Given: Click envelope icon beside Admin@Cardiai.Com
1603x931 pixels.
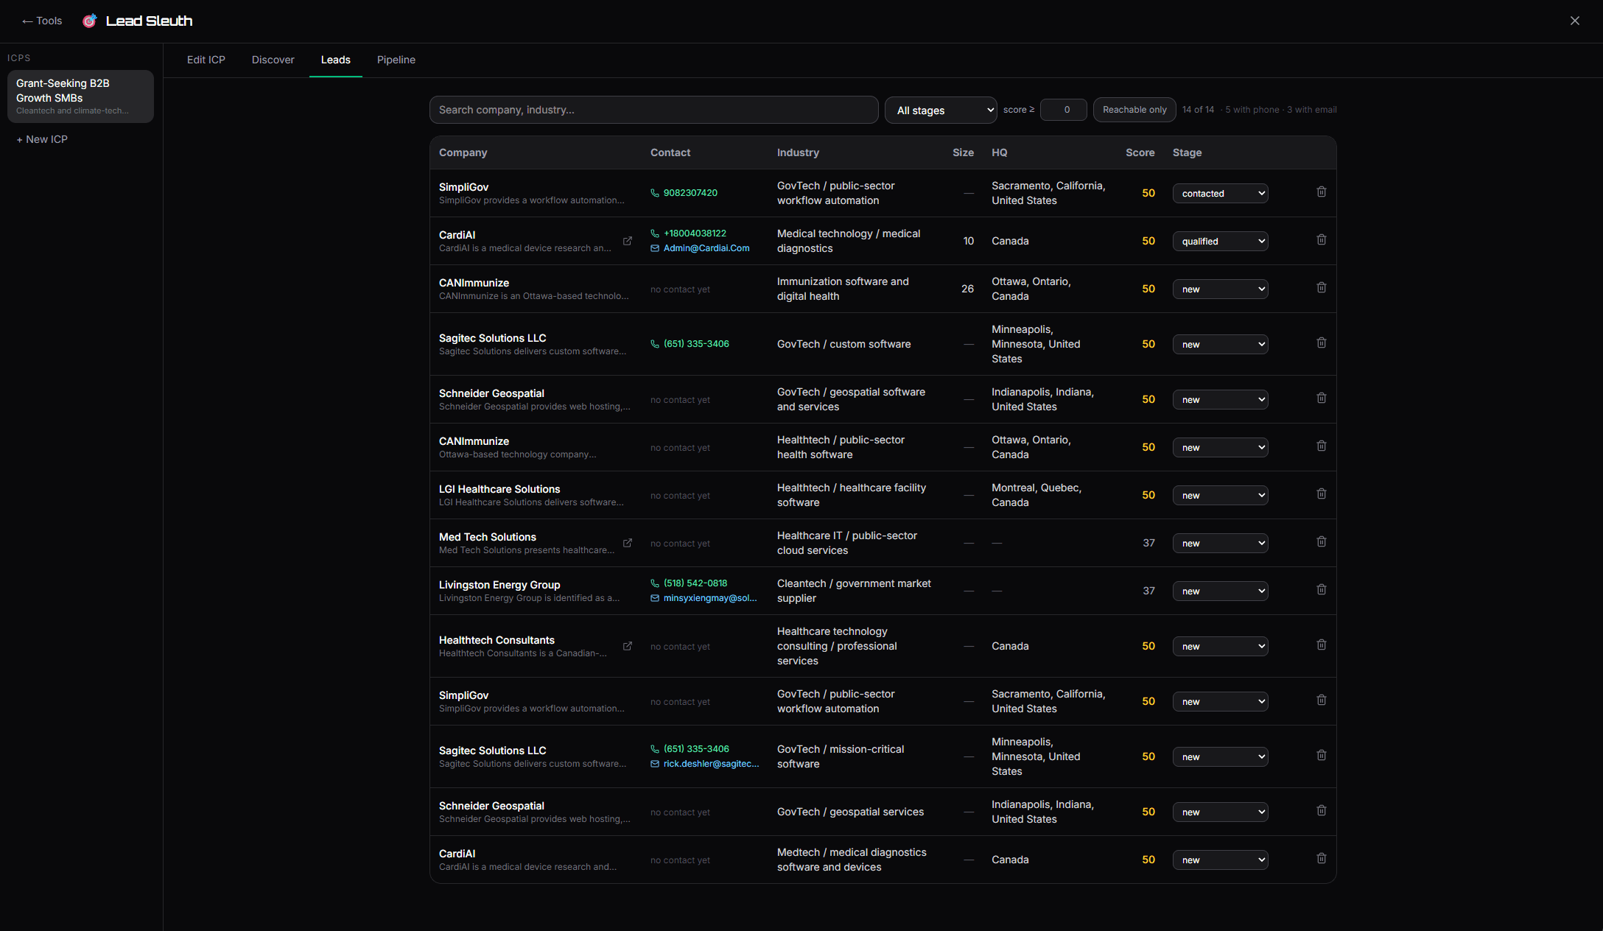Looking at the screenshot, I should [655, 248].
